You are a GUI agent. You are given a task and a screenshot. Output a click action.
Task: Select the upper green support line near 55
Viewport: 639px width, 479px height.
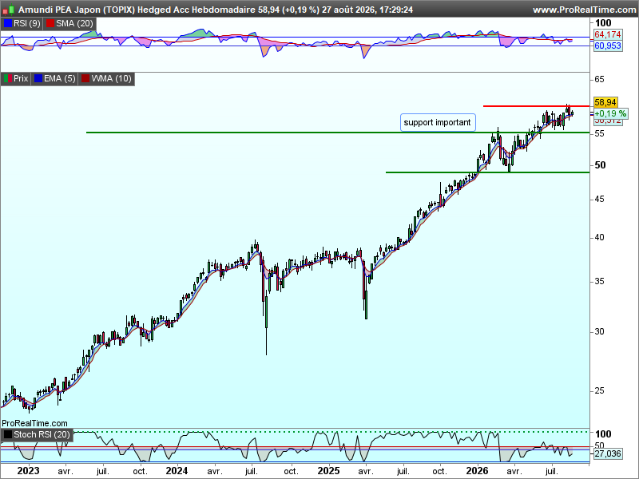337,133
